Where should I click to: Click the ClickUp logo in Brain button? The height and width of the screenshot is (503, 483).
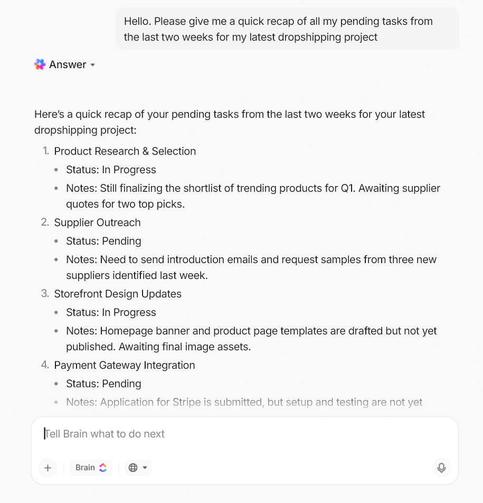[103, 468]
